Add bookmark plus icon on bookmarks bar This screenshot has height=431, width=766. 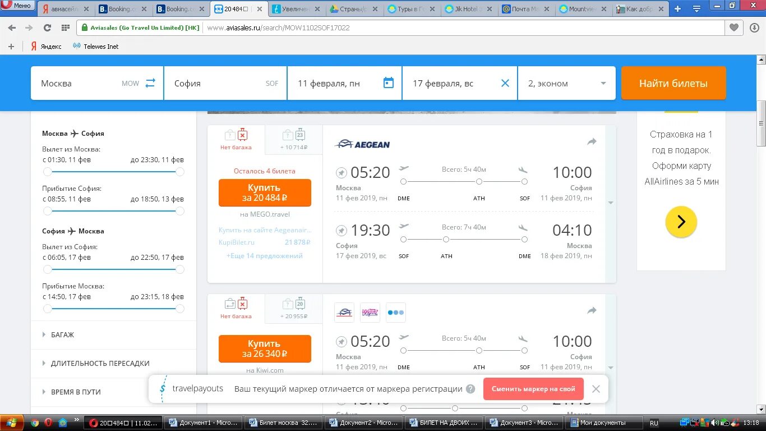pos(11,47)
